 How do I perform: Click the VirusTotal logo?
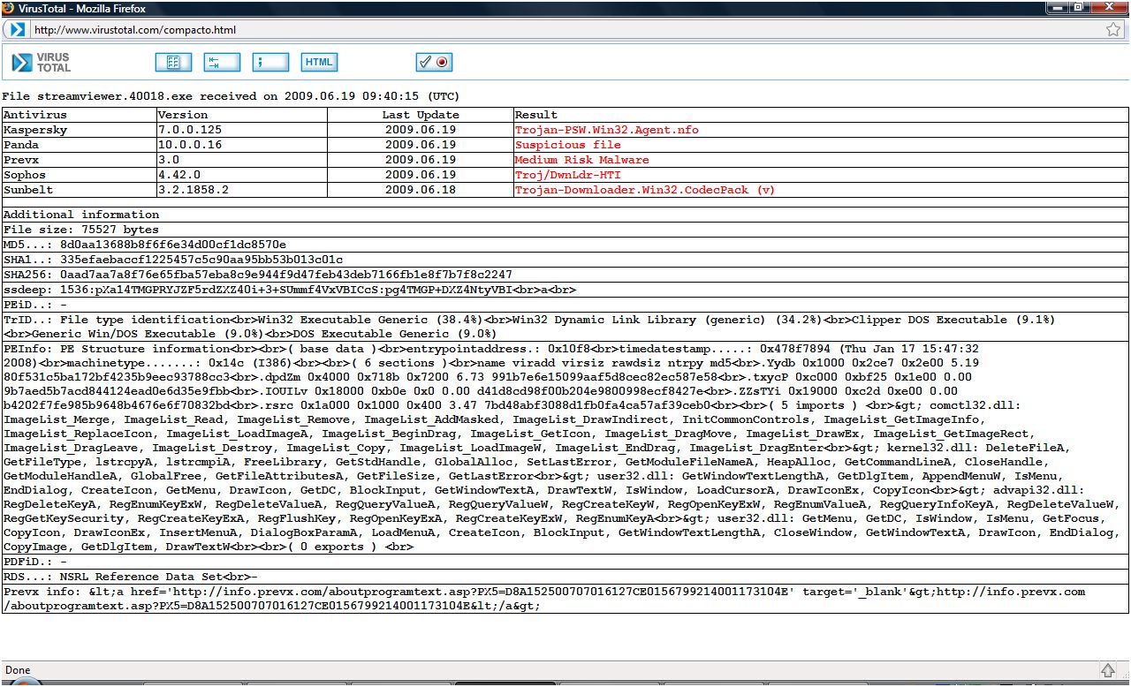click(41, 62)
